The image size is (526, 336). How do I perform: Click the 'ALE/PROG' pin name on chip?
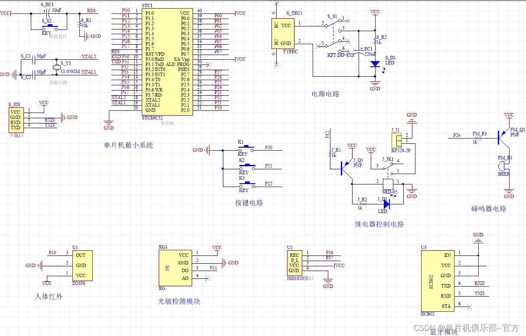(x=178, y=64)
